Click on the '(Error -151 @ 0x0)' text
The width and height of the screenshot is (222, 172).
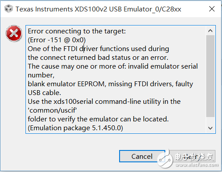57,40
